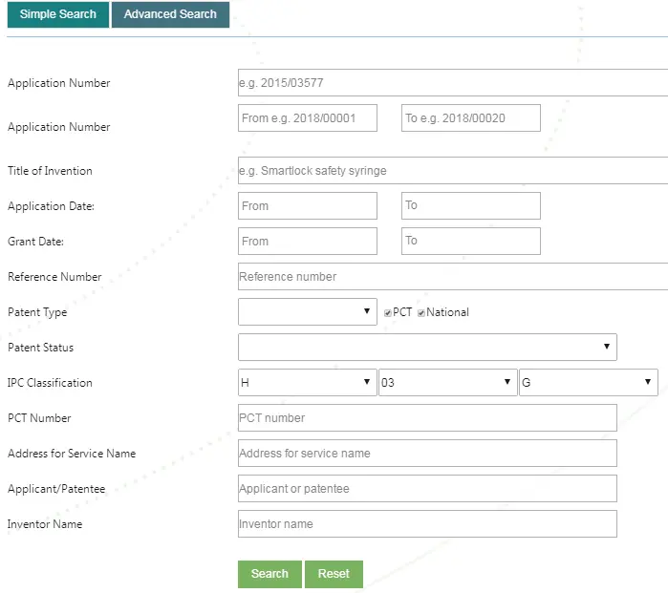Click the Inventor Name input box
Image resolution: width=668 pixels, height=593 pixels.
coord(427,523)
